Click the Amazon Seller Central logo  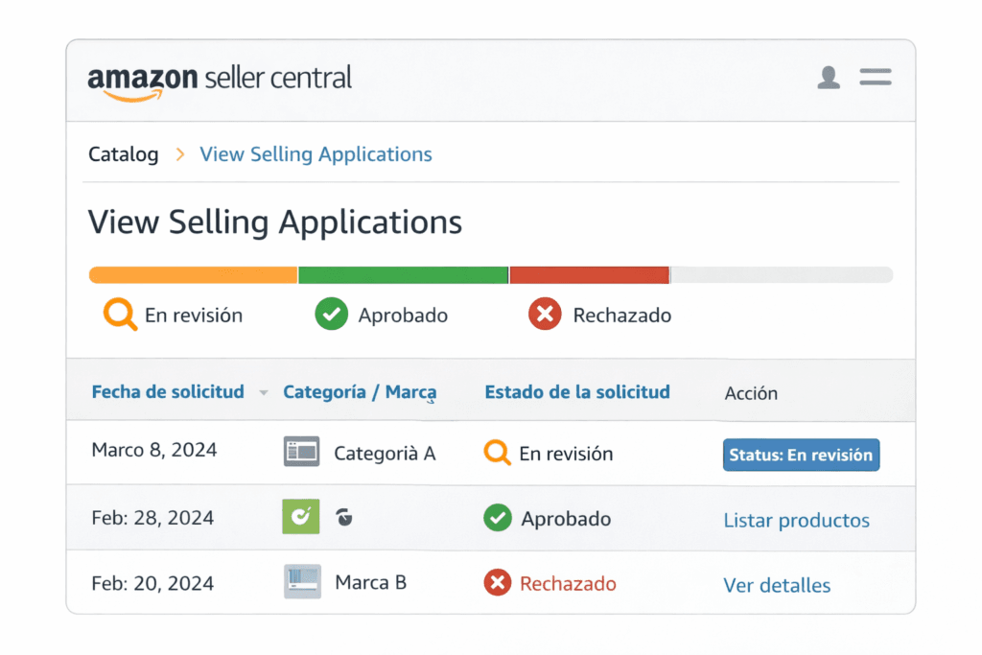pyautogui.click(x=220, y=80)
